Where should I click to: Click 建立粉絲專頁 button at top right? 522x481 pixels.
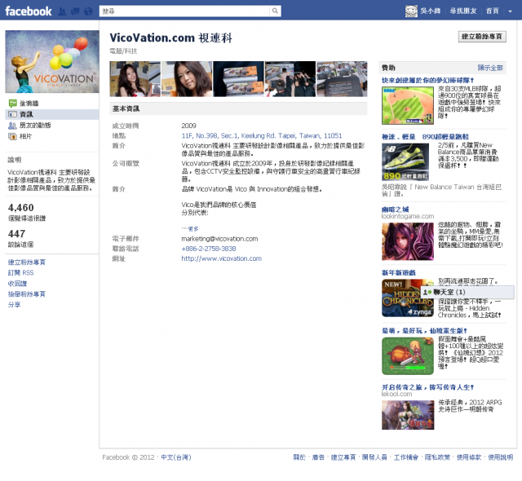[482, 37]
